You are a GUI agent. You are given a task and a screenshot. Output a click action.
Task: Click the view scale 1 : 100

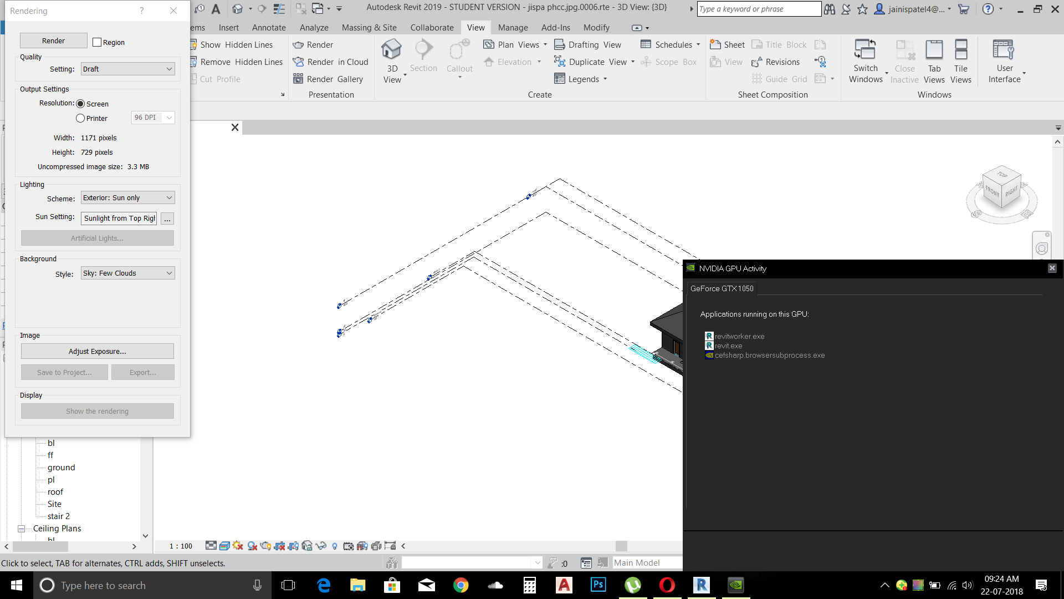click(x=181, y=546)
